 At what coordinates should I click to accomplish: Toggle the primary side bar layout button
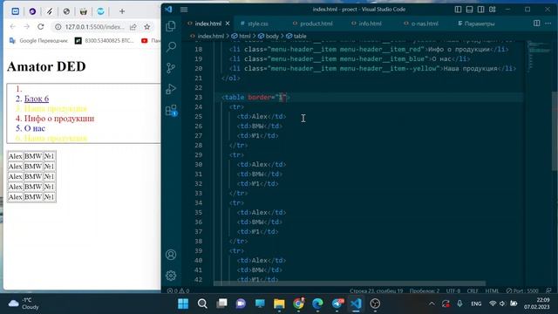click(x=458, y=10)
